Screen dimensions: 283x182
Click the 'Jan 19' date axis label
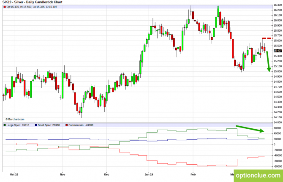tap(149, 174)
